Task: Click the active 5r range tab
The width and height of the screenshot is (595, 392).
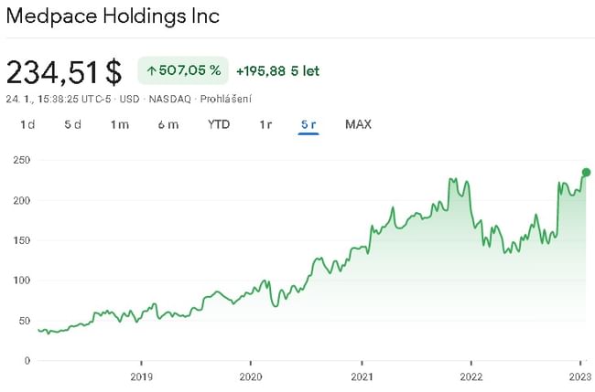Action: pos(308,124)
